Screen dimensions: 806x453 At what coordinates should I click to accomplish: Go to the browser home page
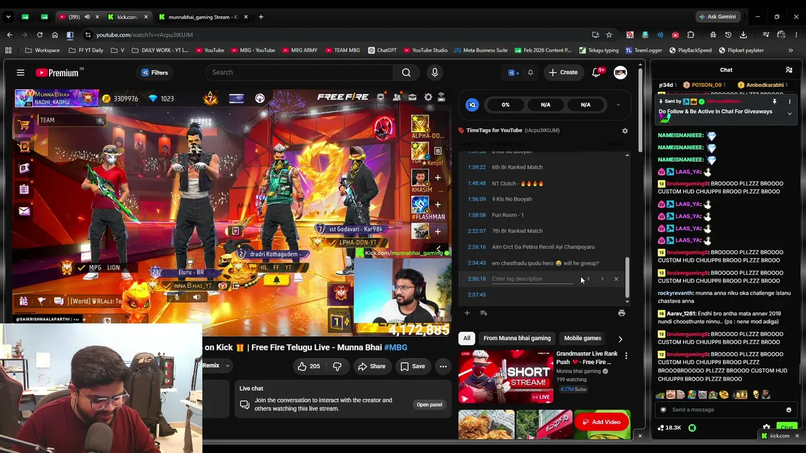[x=55, y=35]
